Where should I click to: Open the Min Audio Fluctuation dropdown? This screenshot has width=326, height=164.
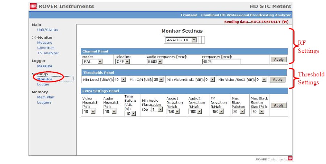(x=157, y=110)
